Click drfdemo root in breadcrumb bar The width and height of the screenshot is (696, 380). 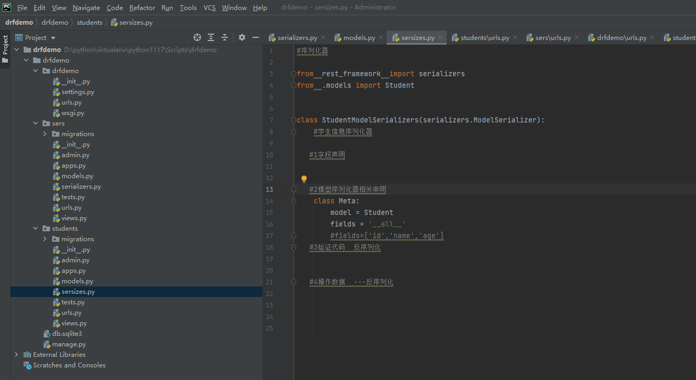19,23
